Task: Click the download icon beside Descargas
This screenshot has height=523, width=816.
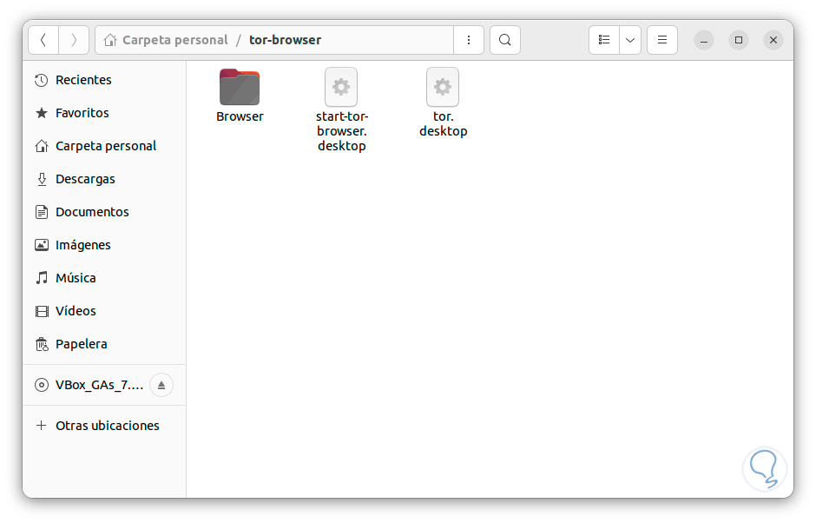Action: (x=41, y=179)
